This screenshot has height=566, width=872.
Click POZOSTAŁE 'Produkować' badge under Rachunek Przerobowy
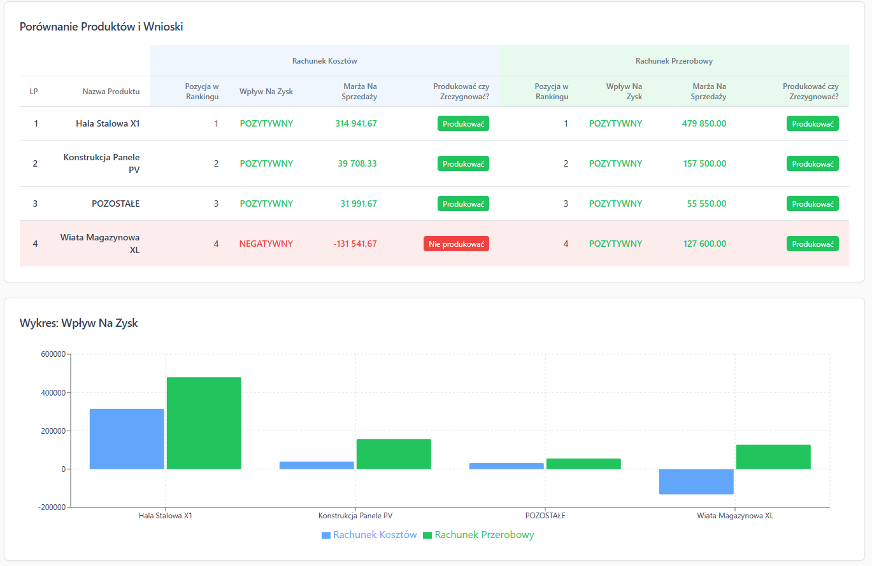pyautogui.click(x=812, y=204)
